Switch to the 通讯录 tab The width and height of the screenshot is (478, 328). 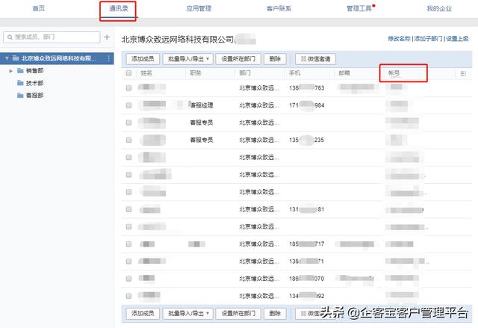pyautogui.click(x=117, y=8)
